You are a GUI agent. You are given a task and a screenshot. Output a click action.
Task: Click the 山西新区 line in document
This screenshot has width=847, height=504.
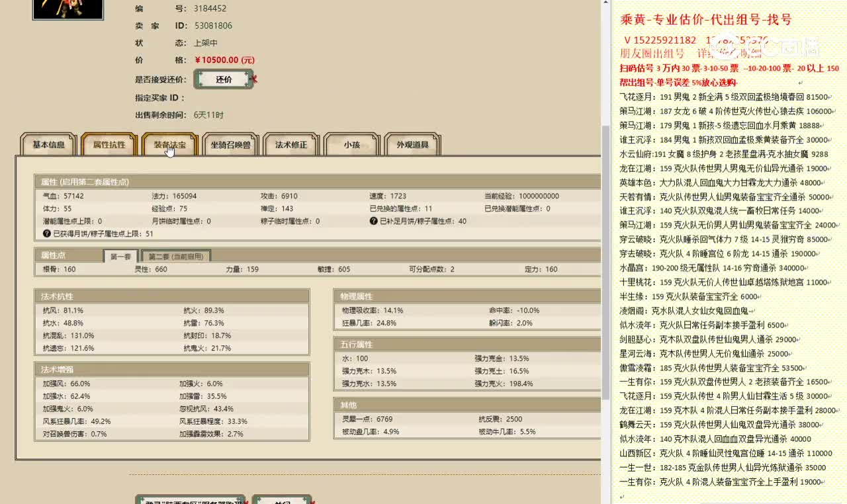(x=726, y=453)
